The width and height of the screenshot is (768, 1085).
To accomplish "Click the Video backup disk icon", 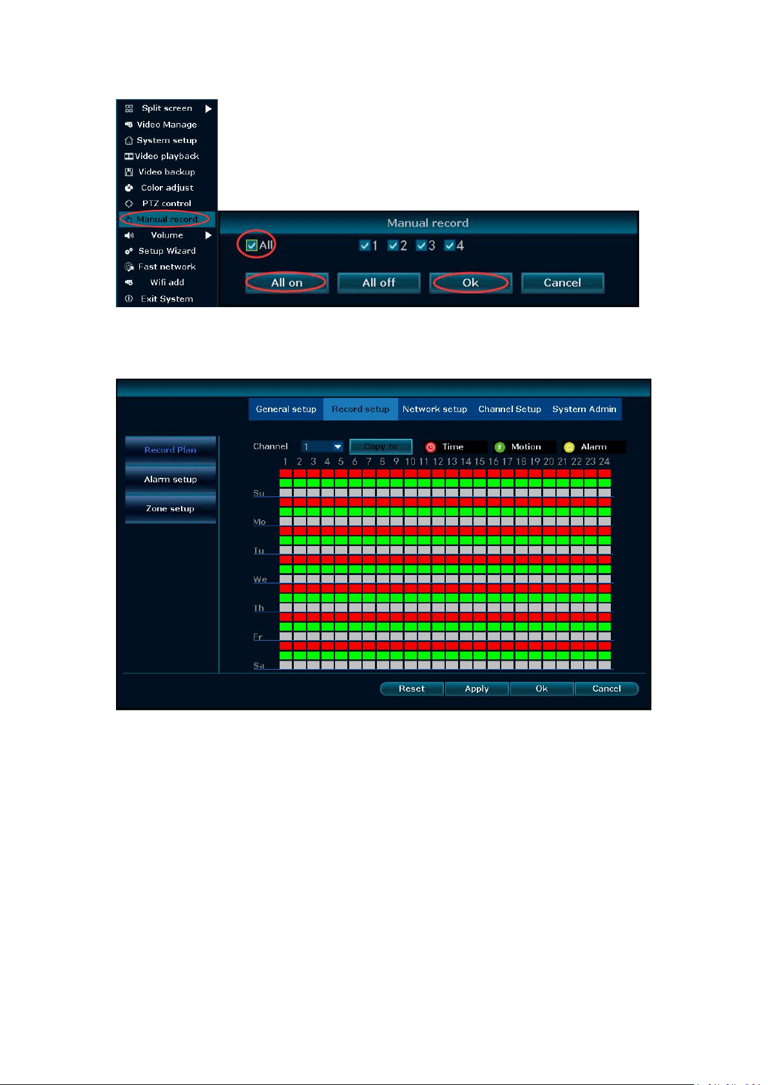I will click(129, 172).
